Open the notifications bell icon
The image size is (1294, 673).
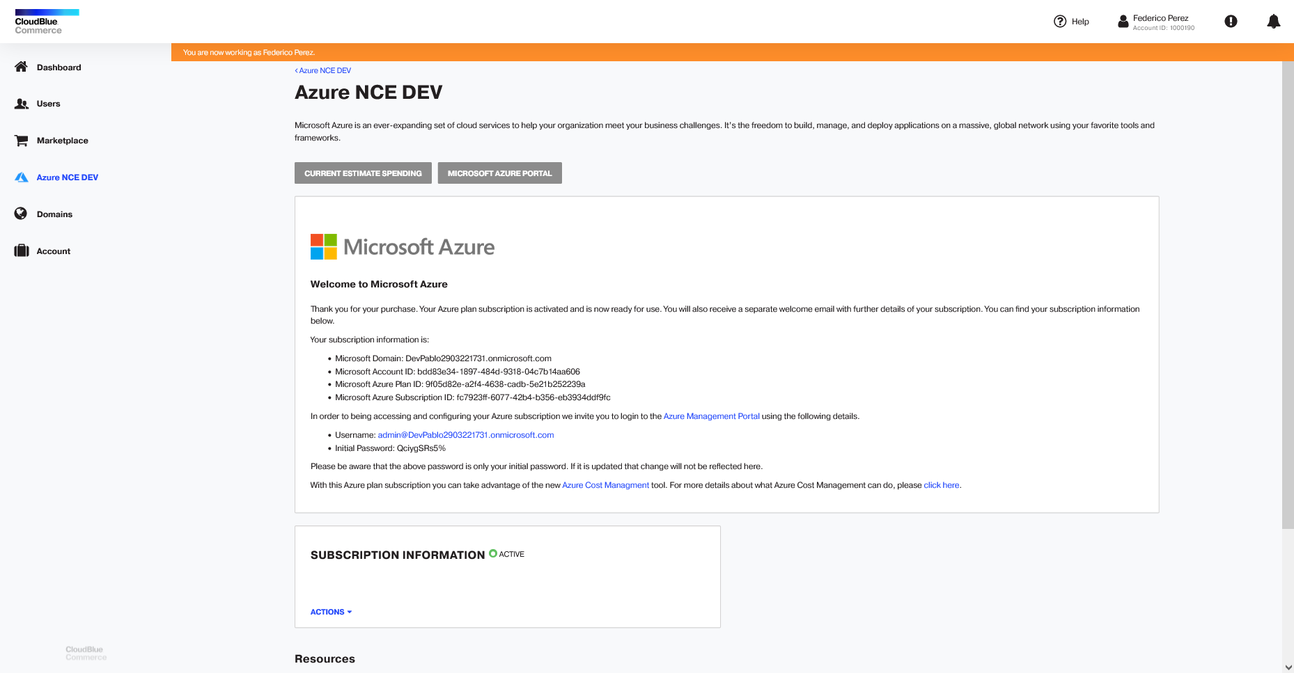tap(1273, 22)
